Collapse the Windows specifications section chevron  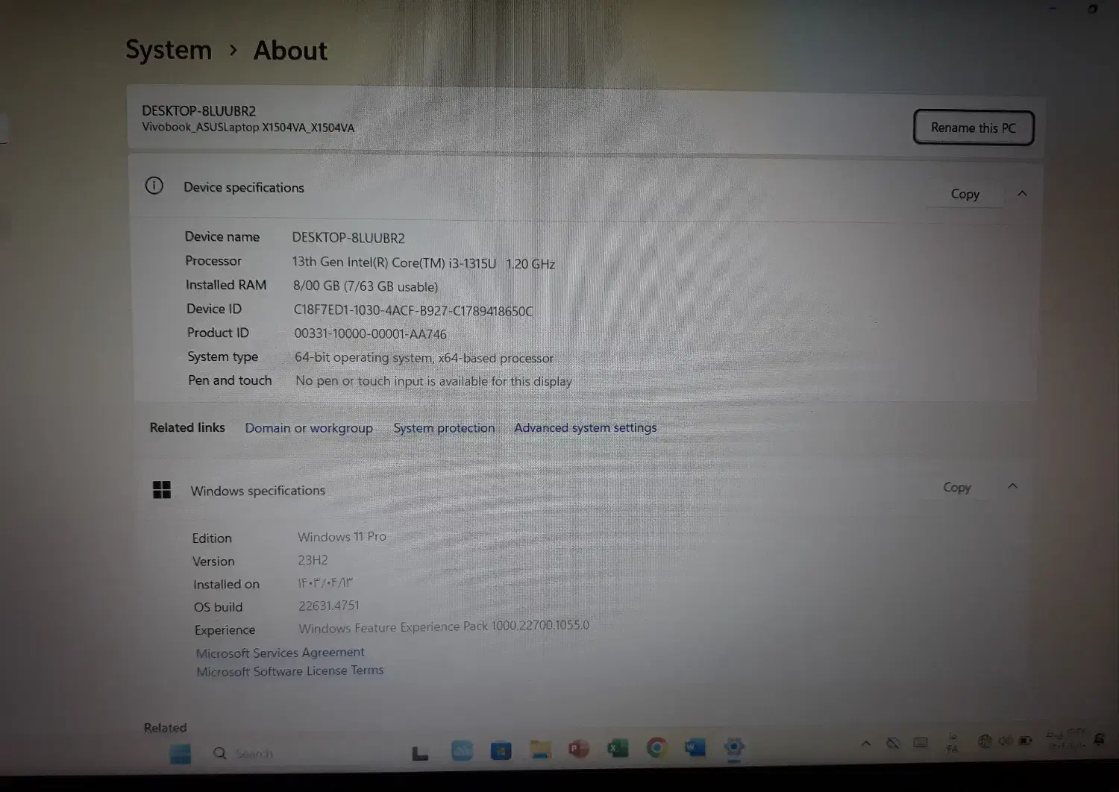[x=1012, y=486]
